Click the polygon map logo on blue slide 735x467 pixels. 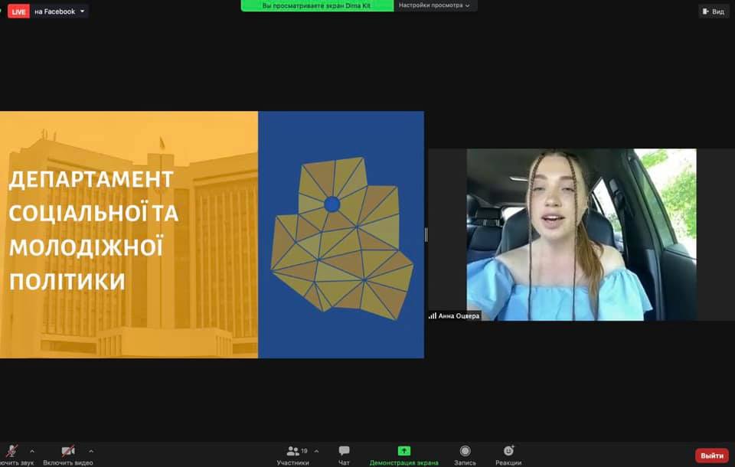pos(341,238)
